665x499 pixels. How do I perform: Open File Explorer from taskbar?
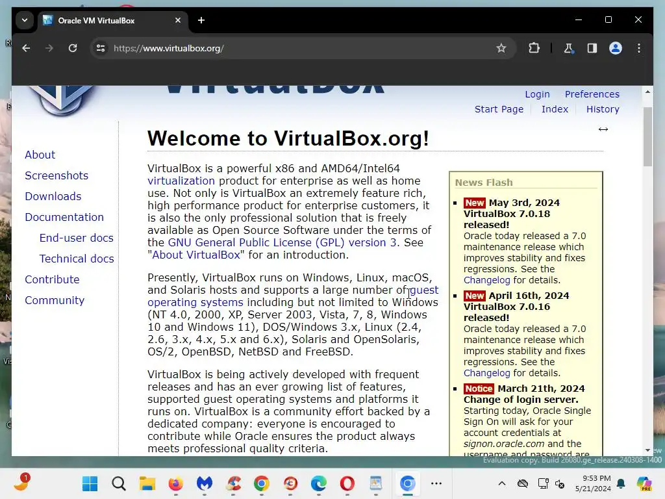[147, 483]
